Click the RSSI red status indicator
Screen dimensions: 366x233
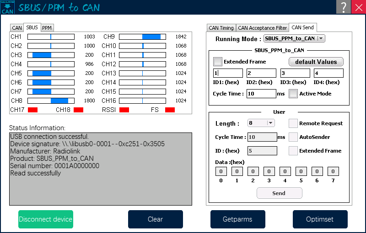click(x=124, y=110)
